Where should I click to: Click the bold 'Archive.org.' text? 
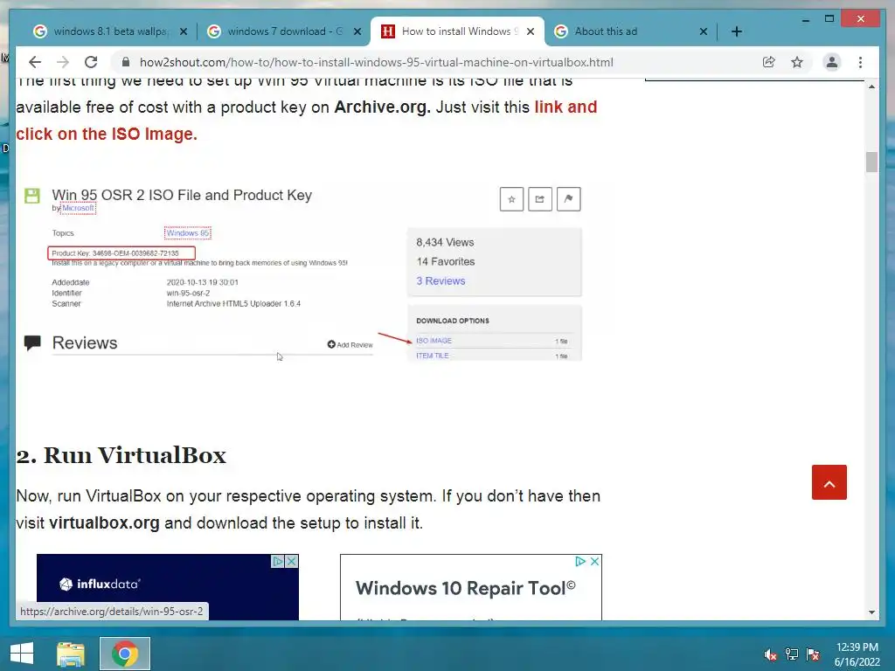click(x=383, y=107)
